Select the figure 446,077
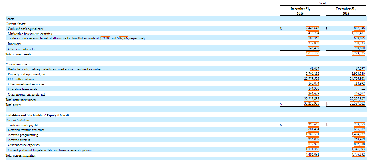 pos(359,94)
